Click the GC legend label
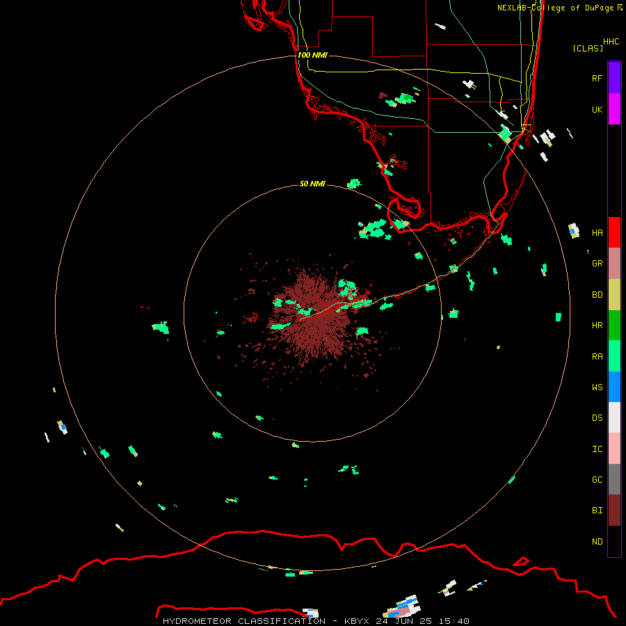The image size is (626, 626). 597,479
